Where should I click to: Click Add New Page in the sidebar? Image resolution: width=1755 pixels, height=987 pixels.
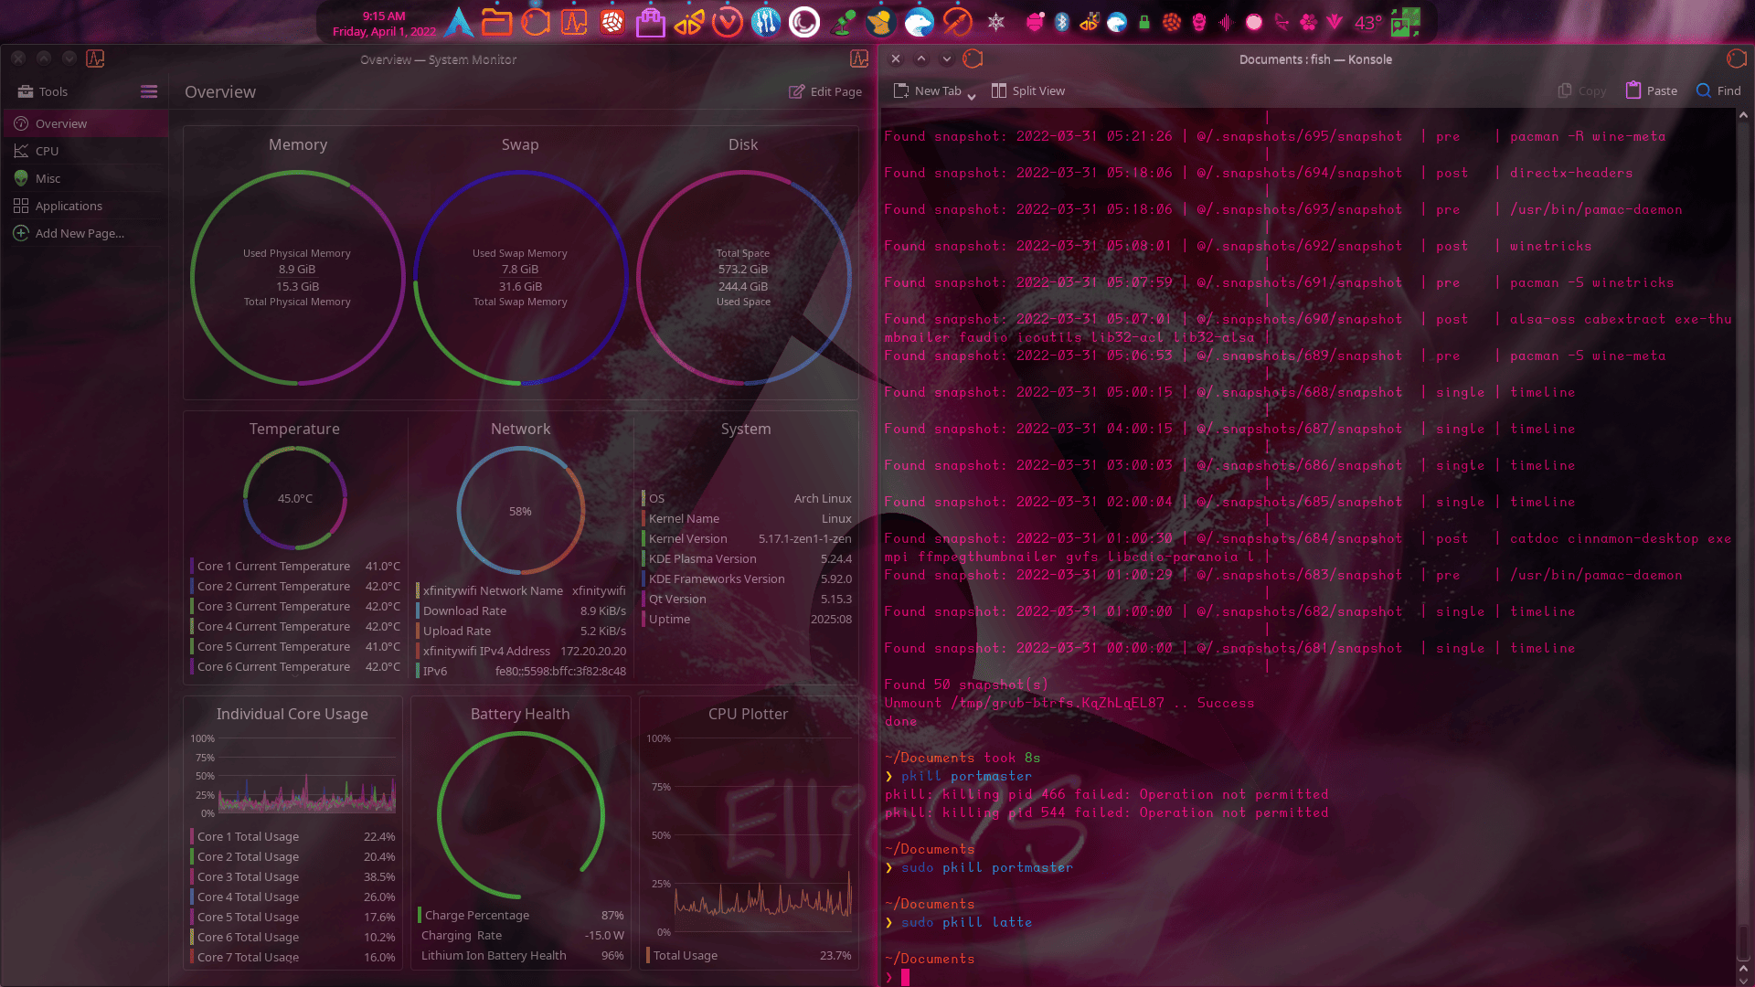(79, 233)
